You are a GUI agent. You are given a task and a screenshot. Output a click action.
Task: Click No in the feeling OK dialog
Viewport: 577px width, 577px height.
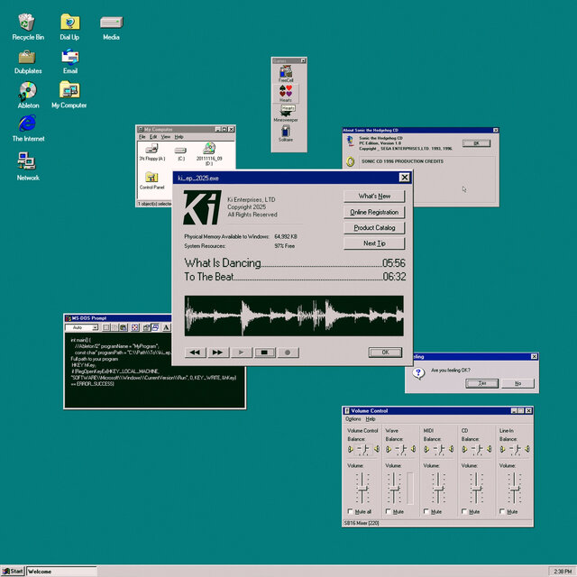pyautogui.click(x=517, y=383)
